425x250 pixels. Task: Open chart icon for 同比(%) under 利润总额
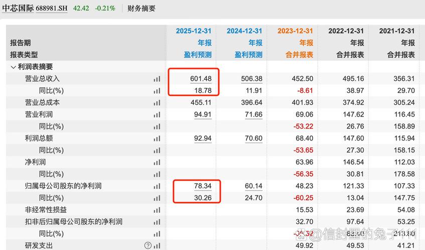click(157, 150)
